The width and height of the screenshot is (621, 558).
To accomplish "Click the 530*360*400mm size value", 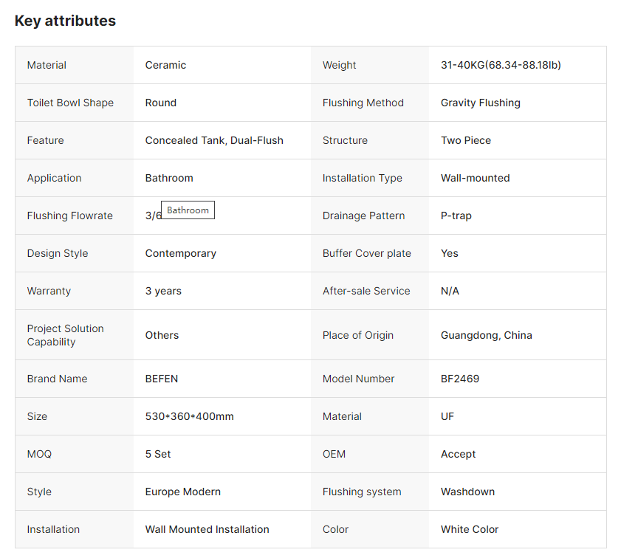I will pyautogui.click(x=189, y=416).
